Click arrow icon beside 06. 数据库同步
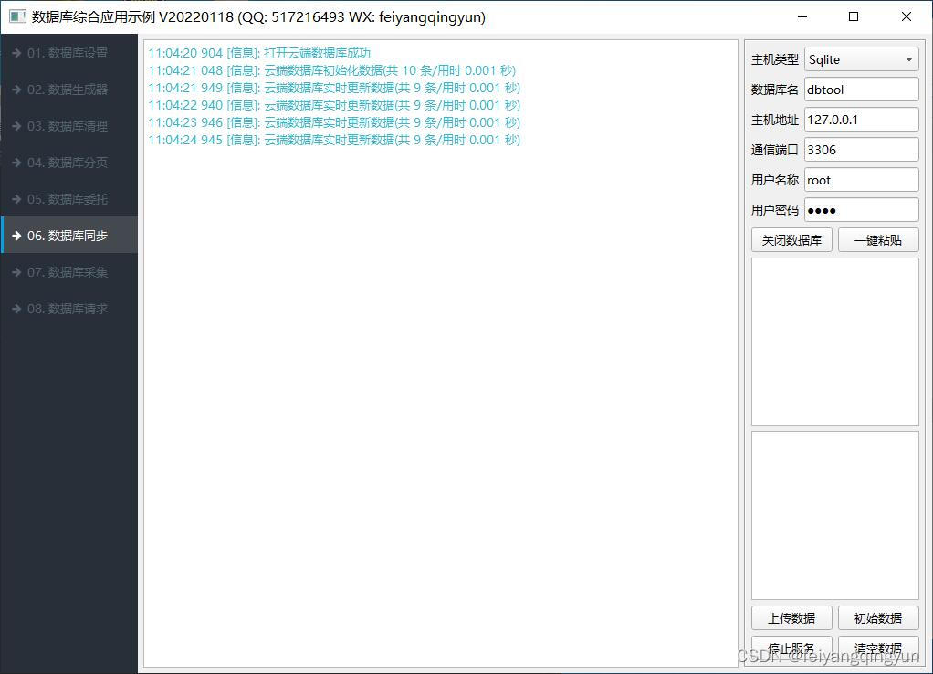 point(16,236)
